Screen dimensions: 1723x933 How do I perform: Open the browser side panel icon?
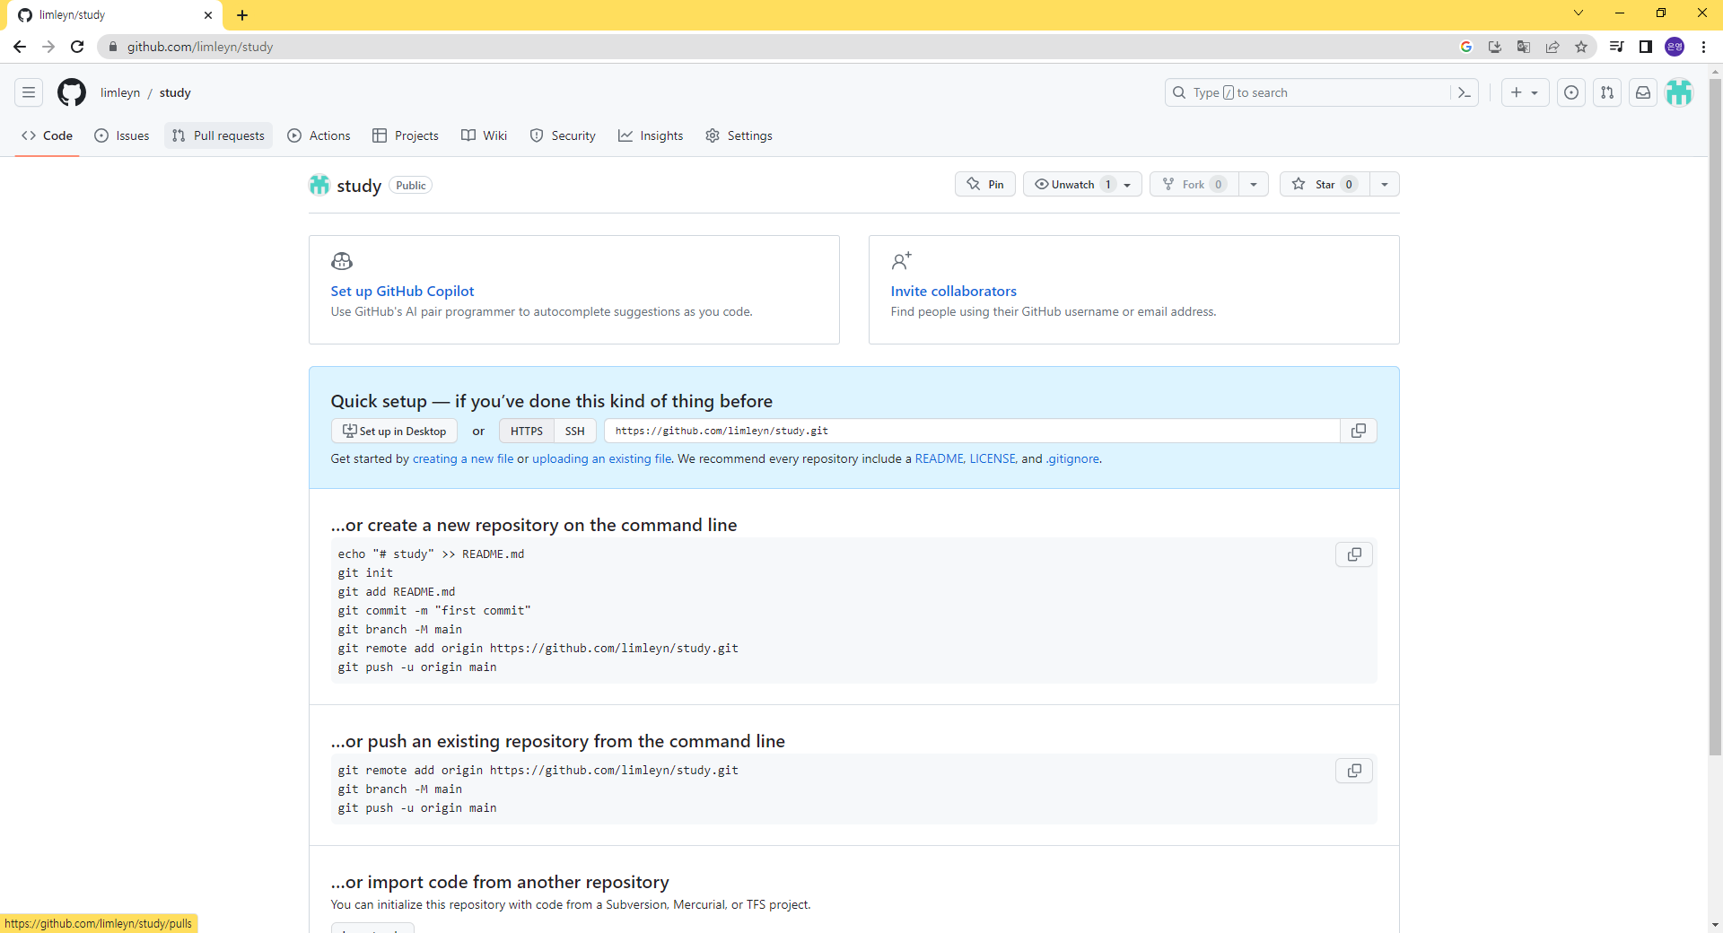[1646, 47]
